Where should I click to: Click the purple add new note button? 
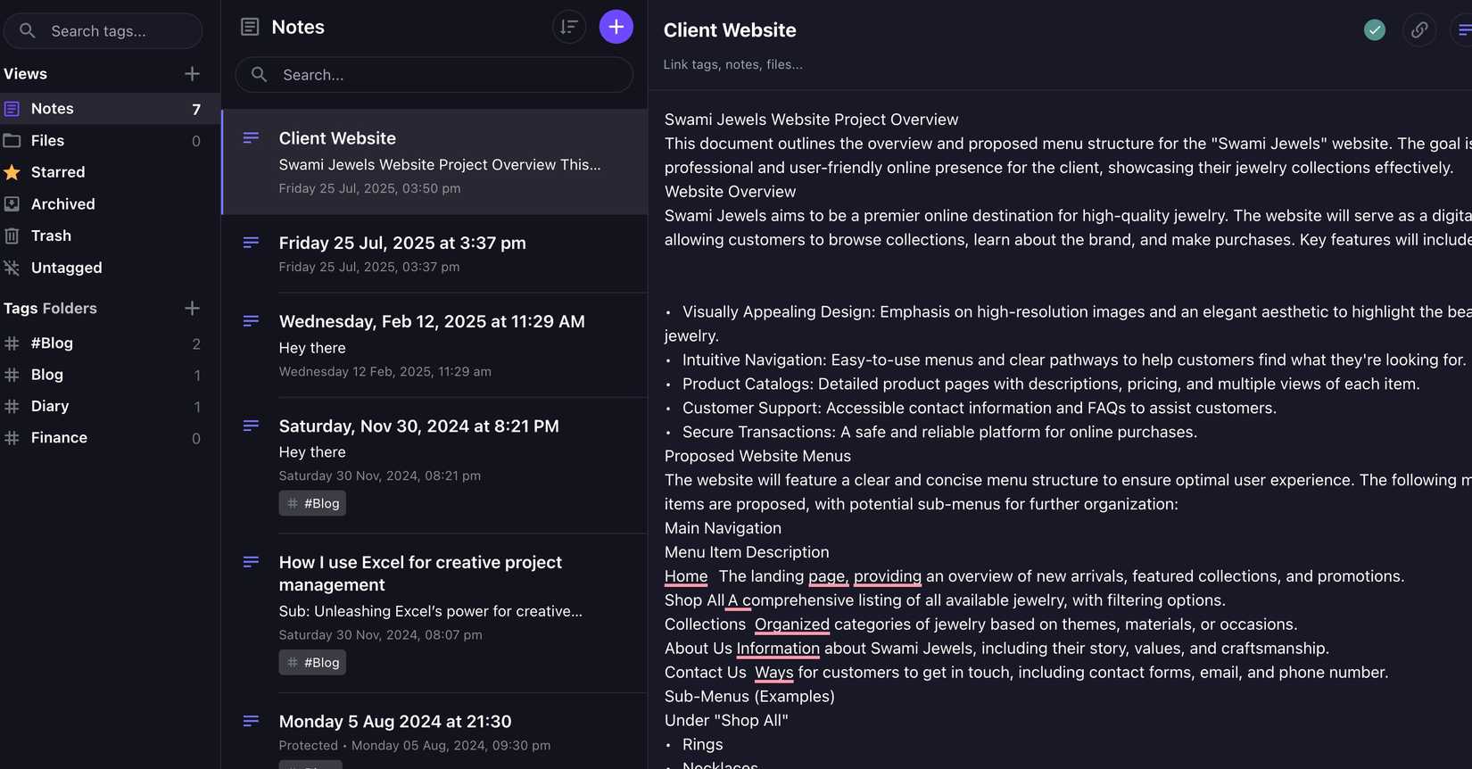tap(616, 27)
